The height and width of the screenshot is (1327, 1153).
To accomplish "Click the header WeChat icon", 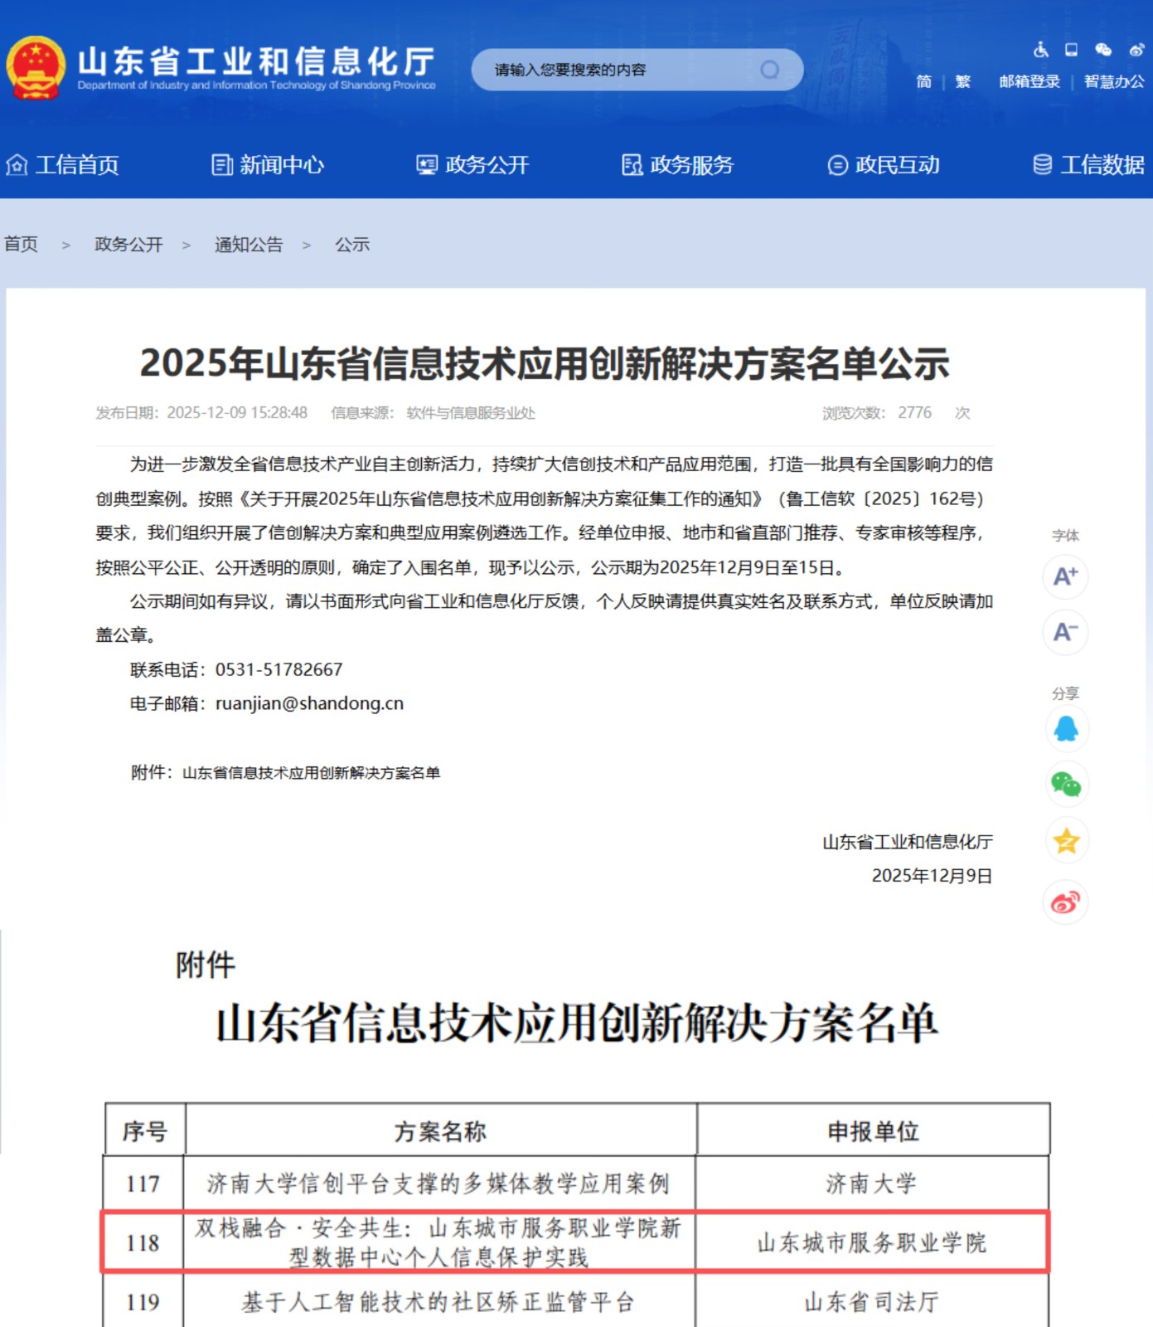I will (x=1103, y=50).
